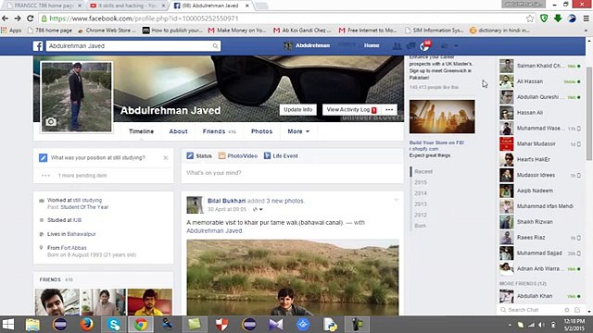593x333 pixels.
Task: Open chat with Ali Hassan
Action: (539, 81)
